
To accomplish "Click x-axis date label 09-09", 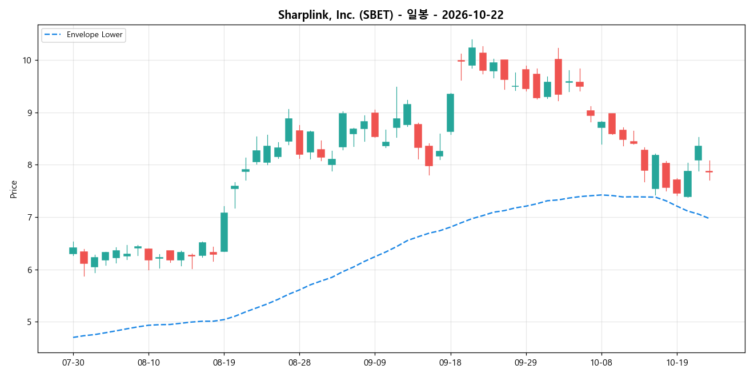I will pos(375,362).
